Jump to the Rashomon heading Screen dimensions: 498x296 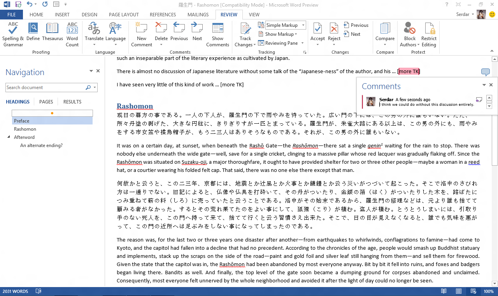tap(25, 129)
